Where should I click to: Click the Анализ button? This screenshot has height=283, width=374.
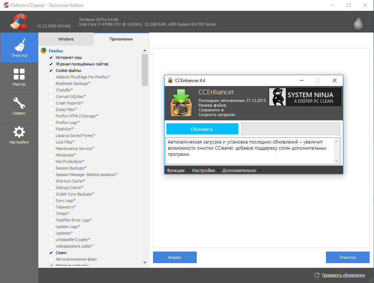[x=175, y=257]
